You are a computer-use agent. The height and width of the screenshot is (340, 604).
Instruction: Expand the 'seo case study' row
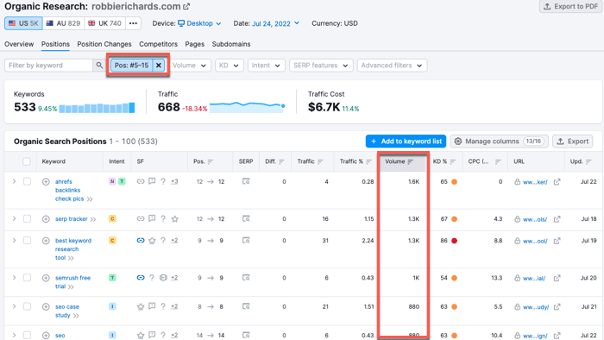[15, 306]
